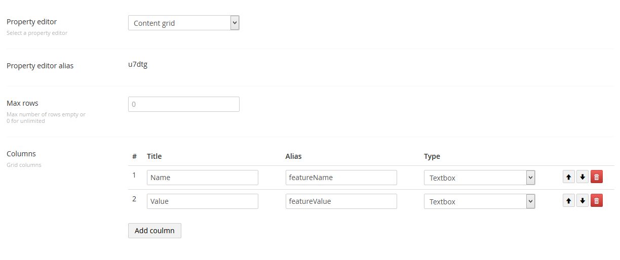Edit the featureValue alias field
The width and height of the screenshot is (620, 260).
click(x=341, y=201)
